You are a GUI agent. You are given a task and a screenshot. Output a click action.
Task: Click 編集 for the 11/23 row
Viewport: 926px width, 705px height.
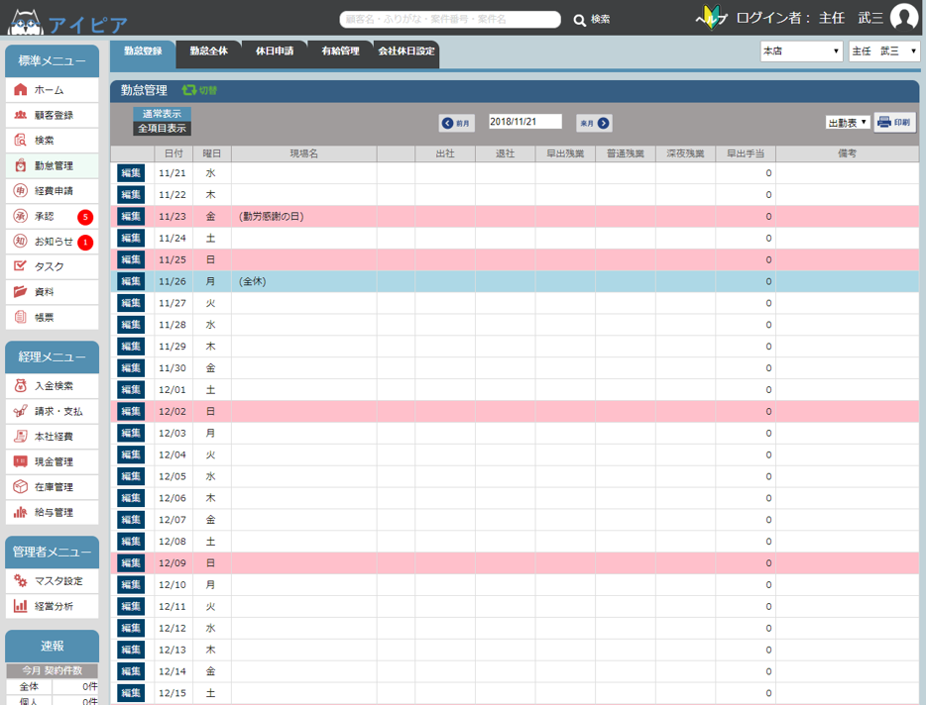(131, 217)
